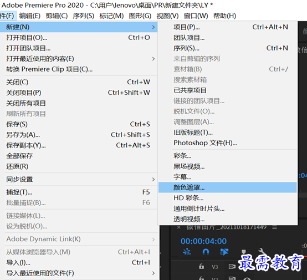Screen dimensions: 307x280
Task: Choose 彩条... in New submenu
Action: pos(228,156)
